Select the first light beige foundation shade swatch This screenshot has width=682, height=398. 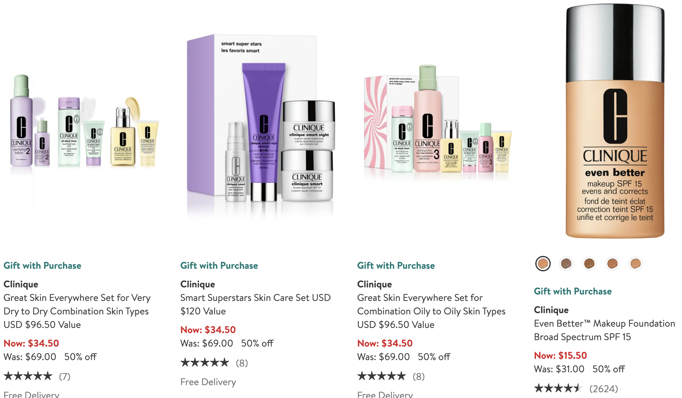(x=543, y=264)
